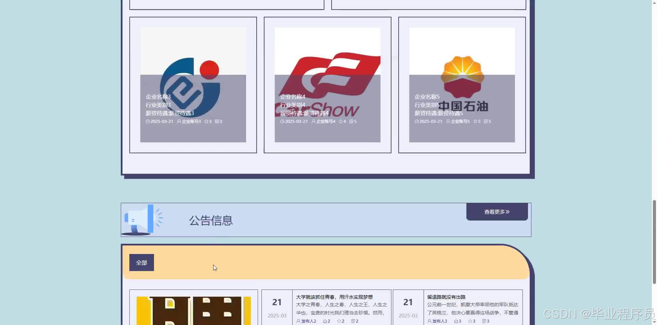This screenshot has height=325, width=657.
Task: Click the comment count icon on 企业名称5 card
Action: [485, 122]
